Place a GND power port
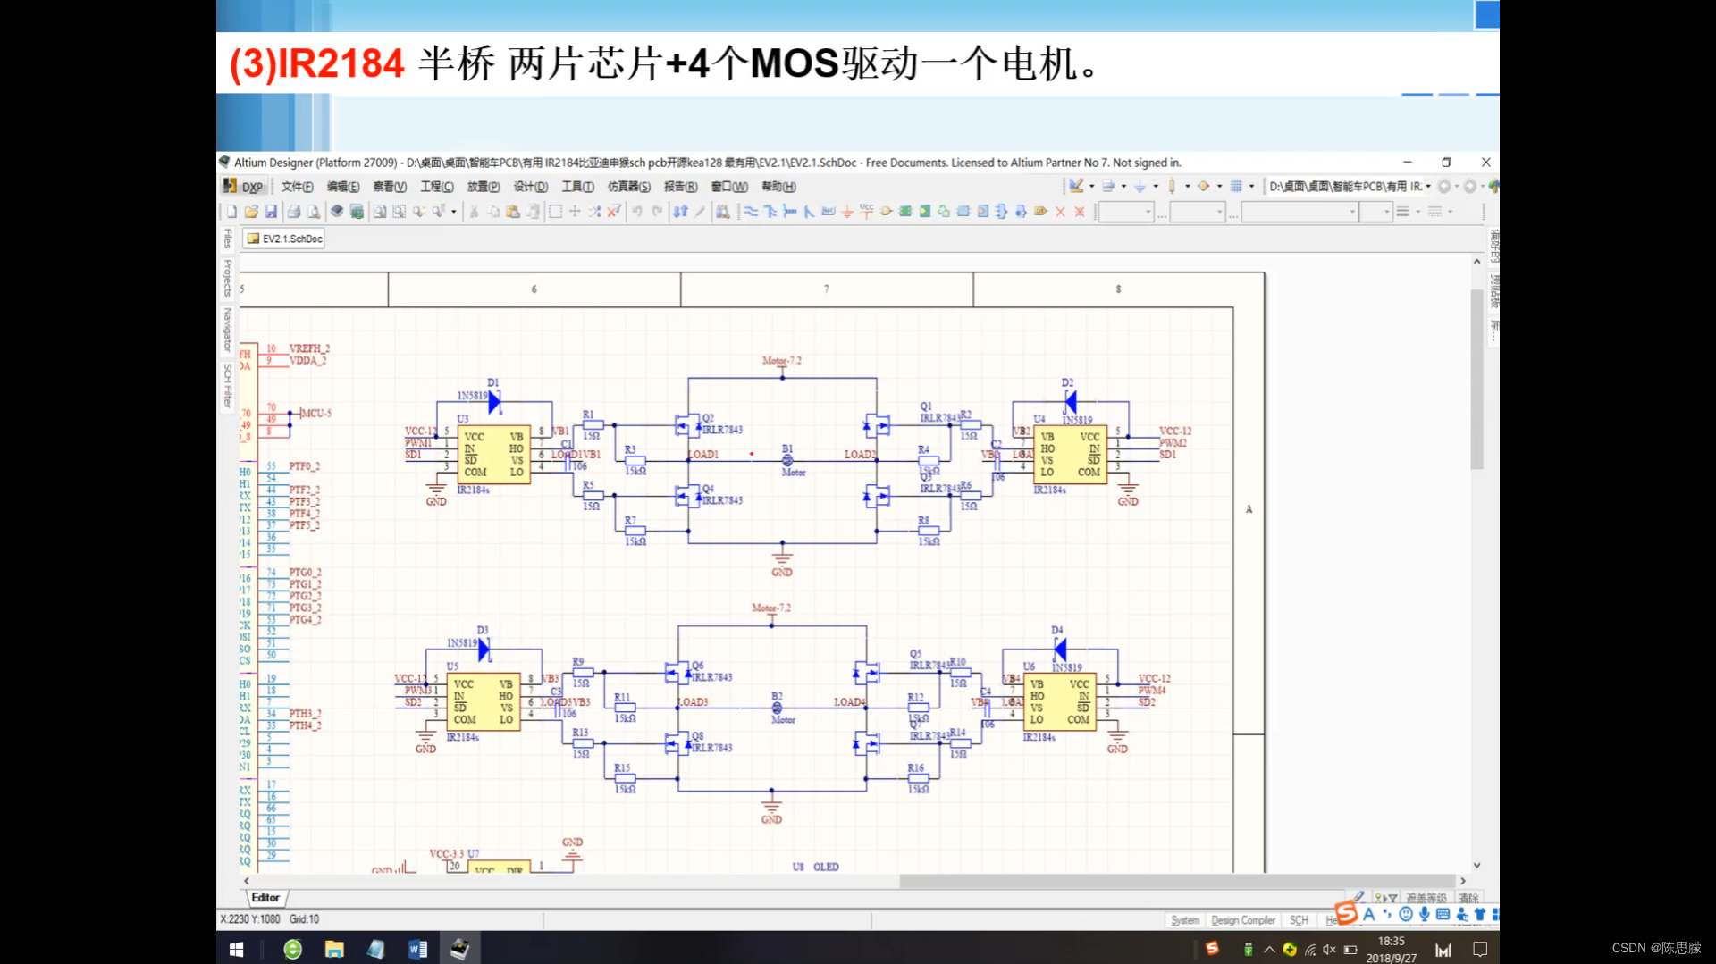Screen dimensions: 1716x964 coord(847,212)
